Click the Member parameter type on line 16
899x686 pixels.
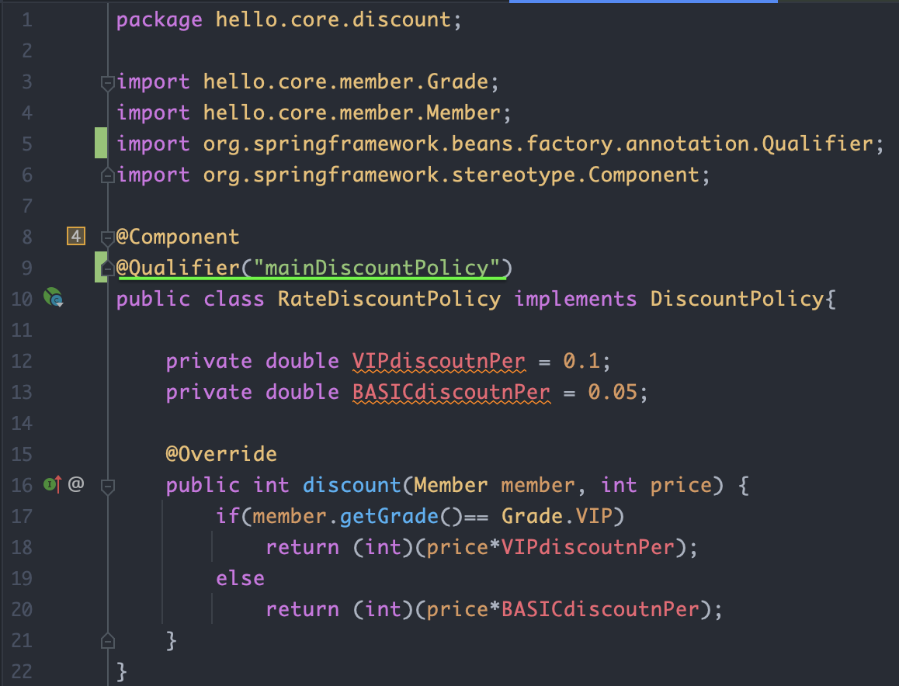(450, 485)
